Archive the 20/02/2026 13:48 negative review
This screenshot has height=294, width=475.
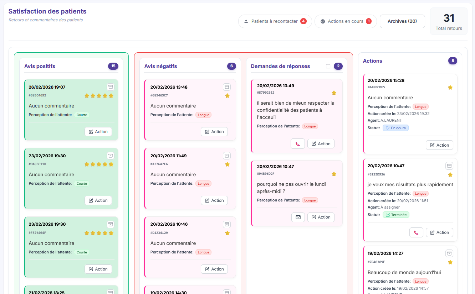(227, 86)
